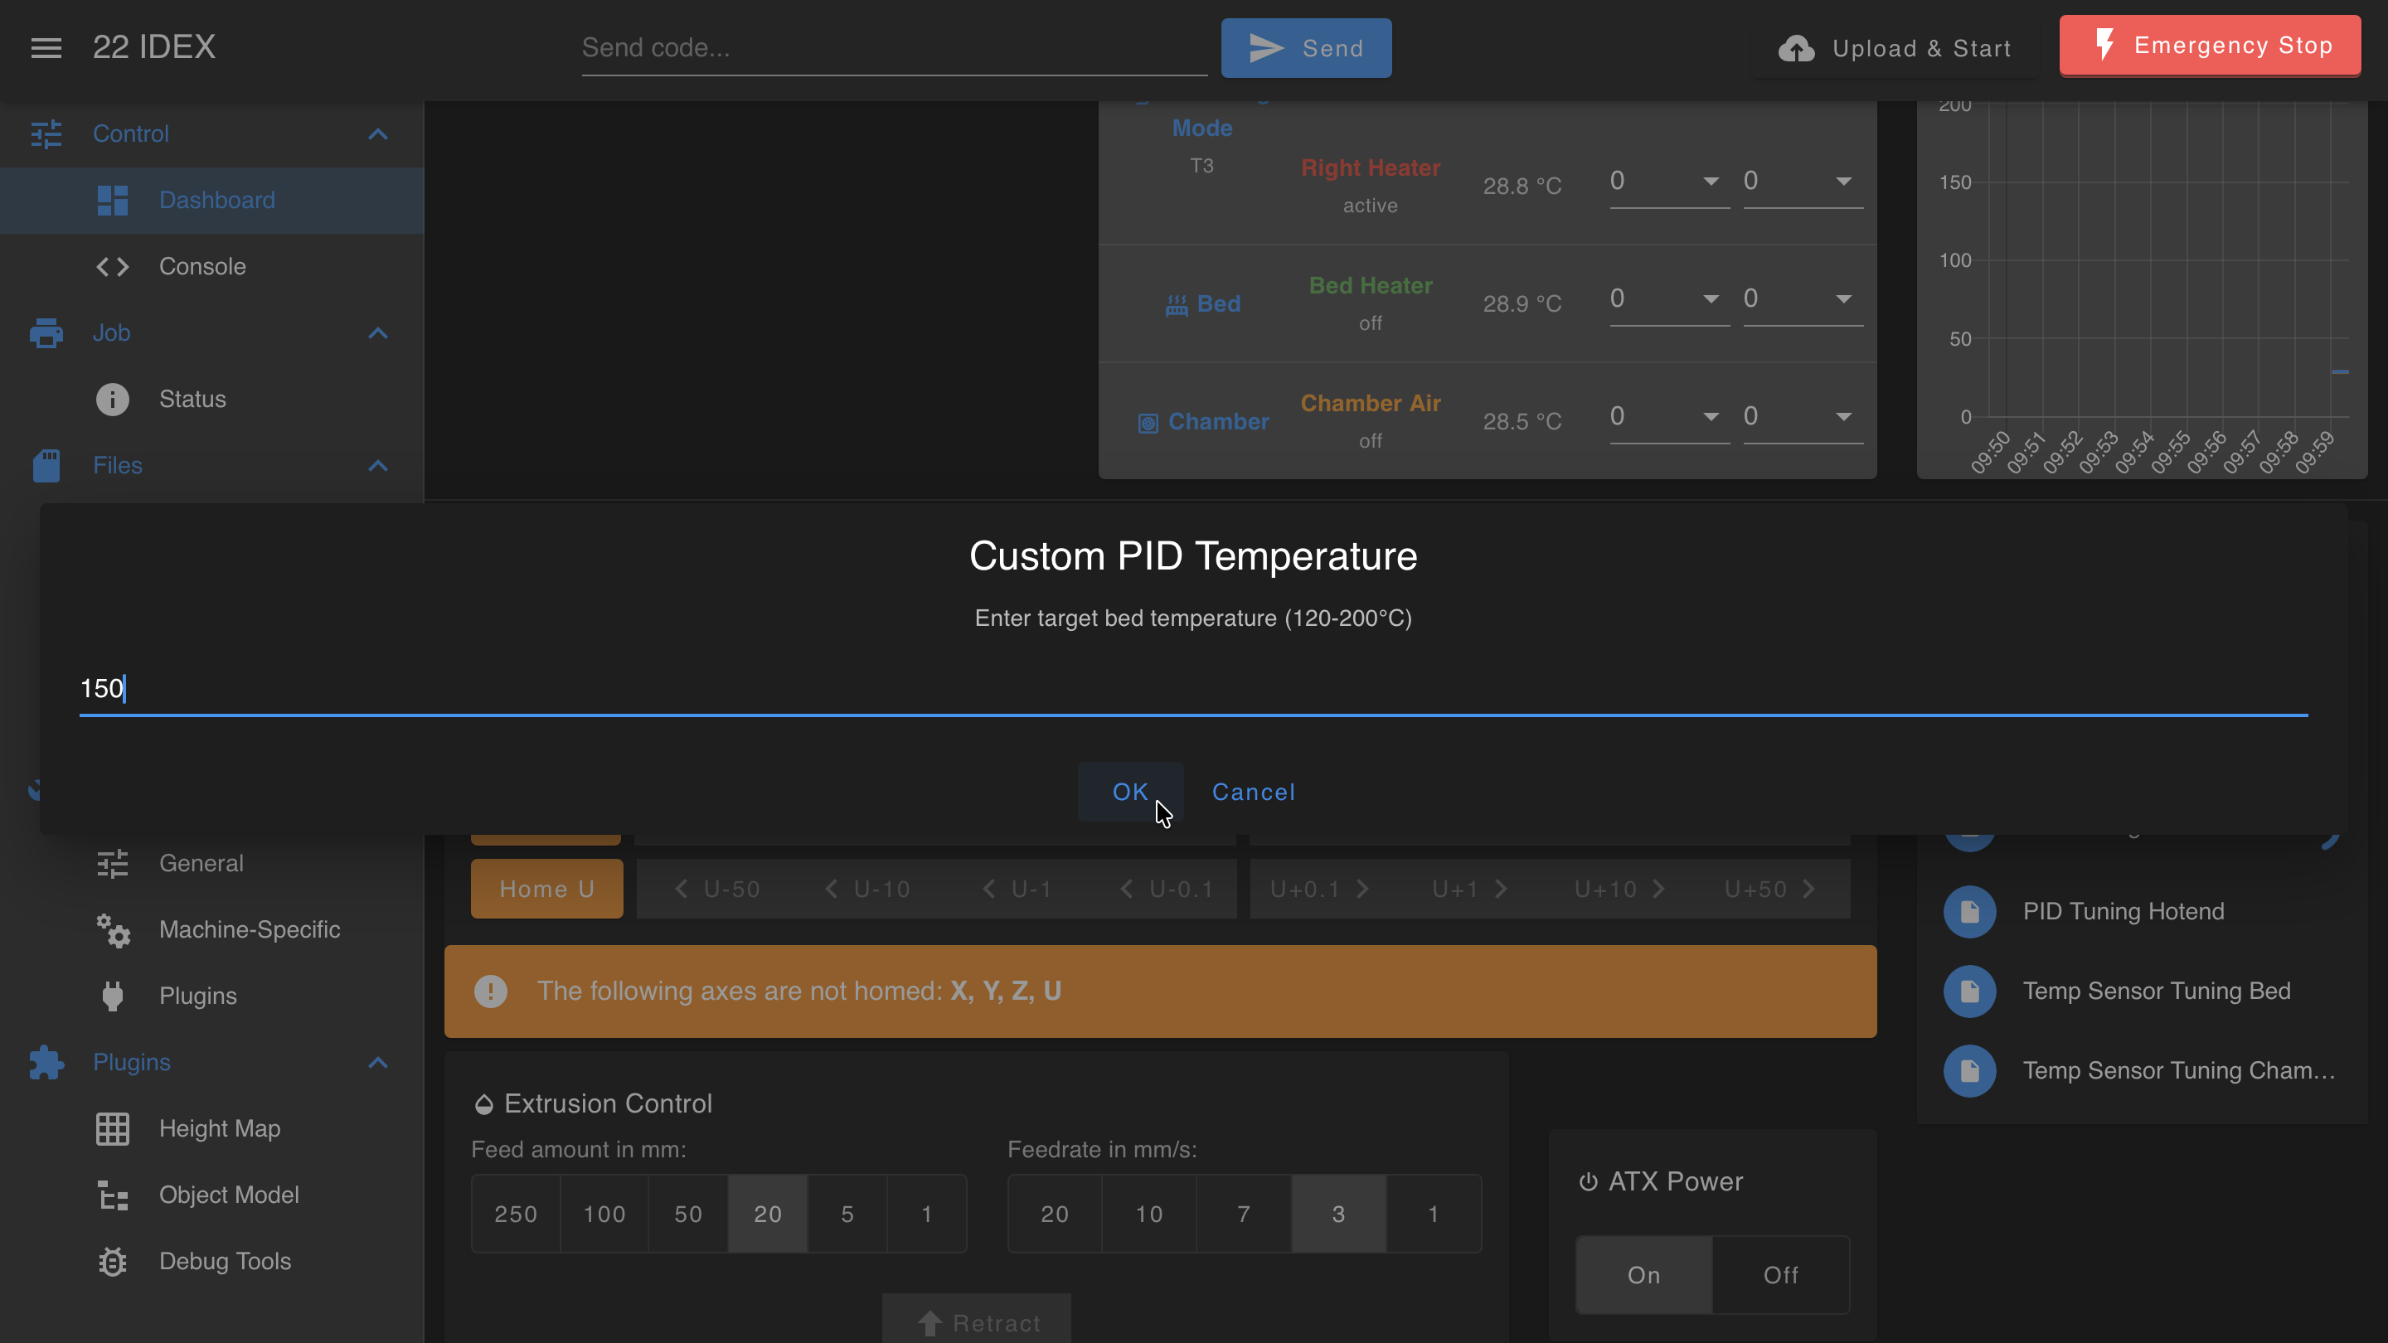
Task: Collapse the Control section chevron
Action: tap(377, 134)
